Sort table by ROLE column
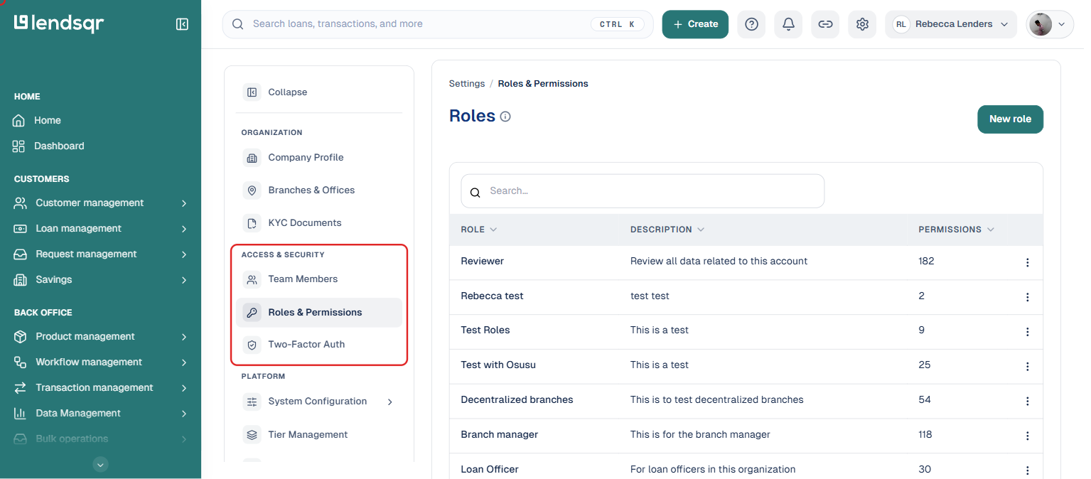Image resolution: width=1091 pixels, height=479 pixels. pyautogui.click(x=478, y=230)
